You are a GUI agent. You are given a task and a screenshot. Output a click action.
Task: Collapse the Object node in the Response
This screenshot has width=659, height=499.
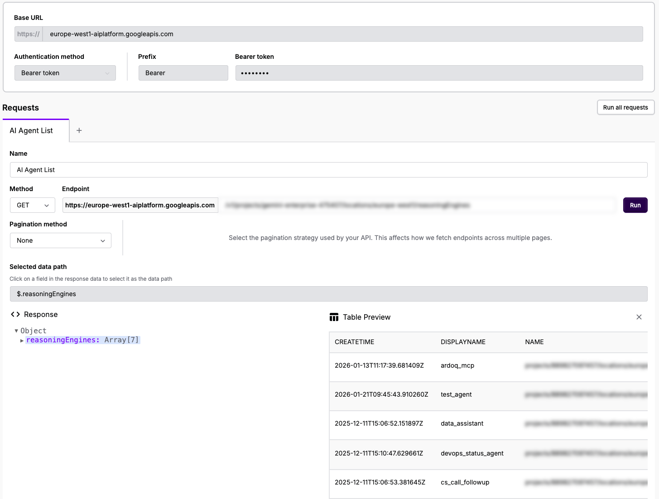click(x=16, y=331)
